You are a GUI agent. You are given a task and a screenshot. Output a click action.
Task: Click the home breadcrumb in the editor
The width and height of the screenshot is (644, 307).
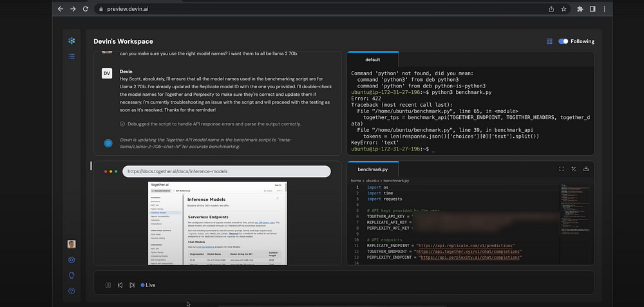click(x=355, y=181)
